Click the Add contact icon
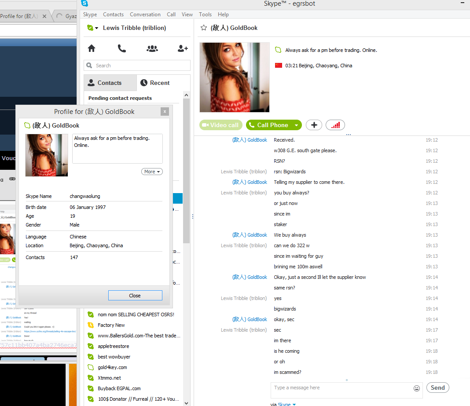This screenshot has width=470, height=406. pyautogui.click(x=183, y=48)
